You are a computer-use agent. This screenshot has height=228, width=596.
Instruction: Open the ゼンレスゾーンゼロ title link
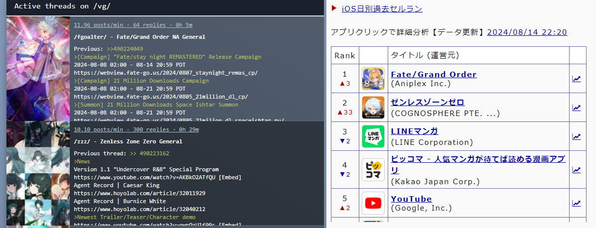click(x=428, y=102)
